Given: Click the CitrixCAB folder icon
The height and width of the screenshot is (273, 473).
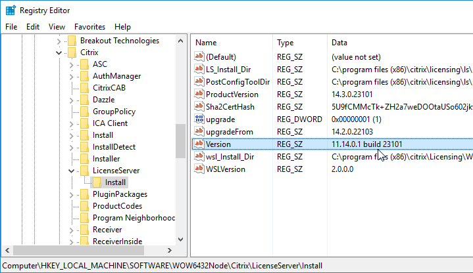Looking at the screenshot, I should (84, 87).
